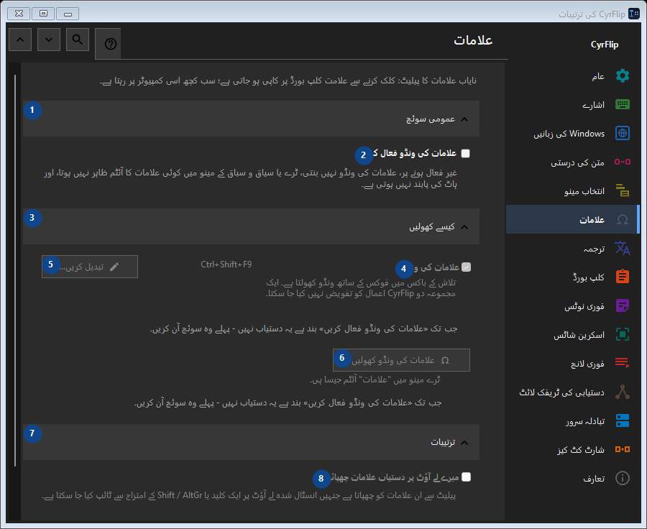The image size is (647, 529).
Task: Click the omega icon in the sidebar
Action: (x=623, y=219)
